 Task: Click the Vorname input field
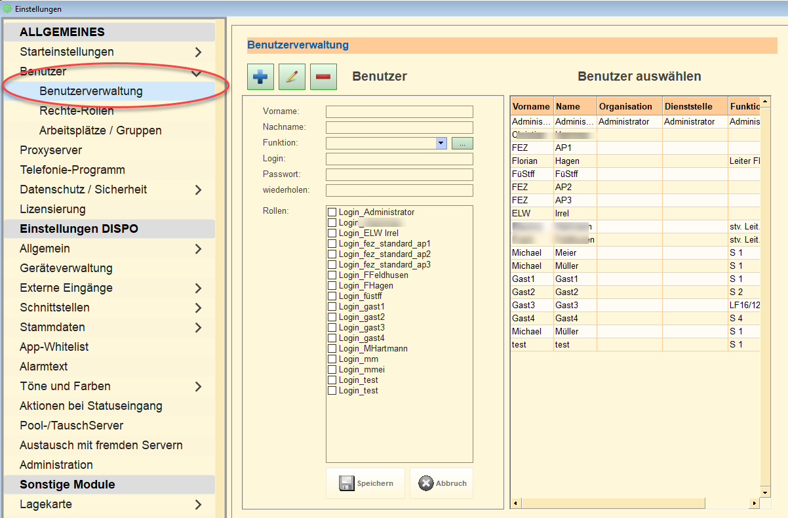(x=399, y=111)
